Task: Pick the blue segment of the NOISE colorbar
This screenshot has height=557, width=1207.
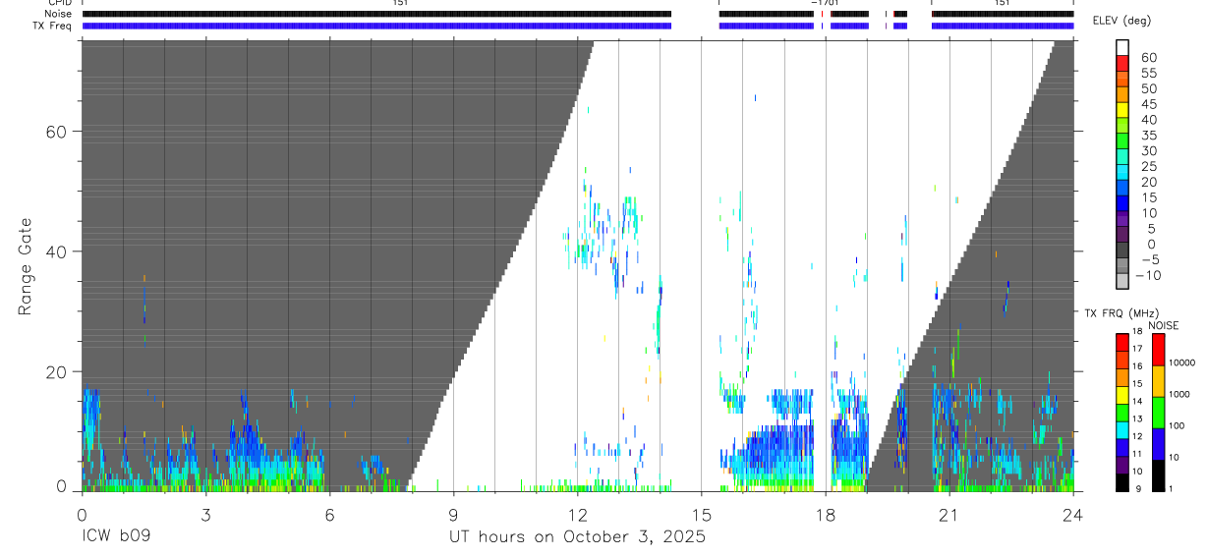Action: (1158, 443)
